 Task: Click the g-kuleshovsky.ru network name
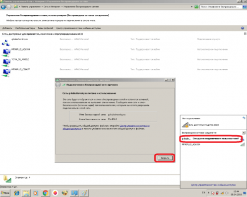[x=19, y=39]
